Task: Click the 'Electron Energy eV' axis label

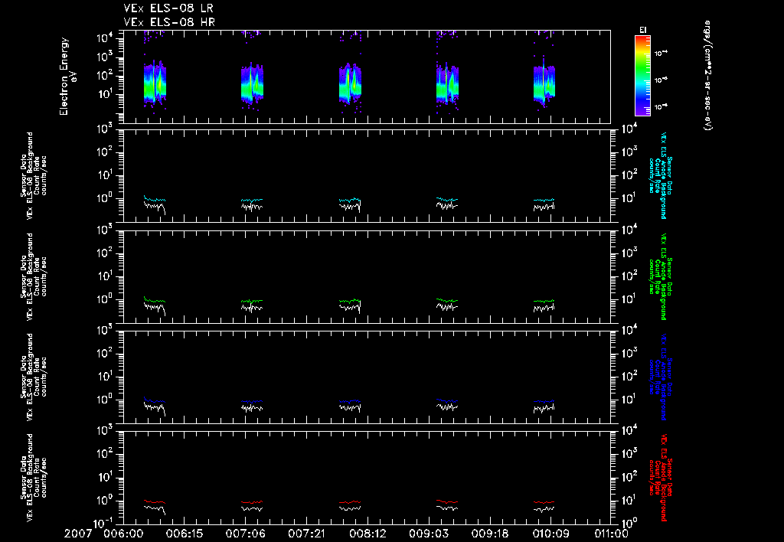Action: (68, 77)
